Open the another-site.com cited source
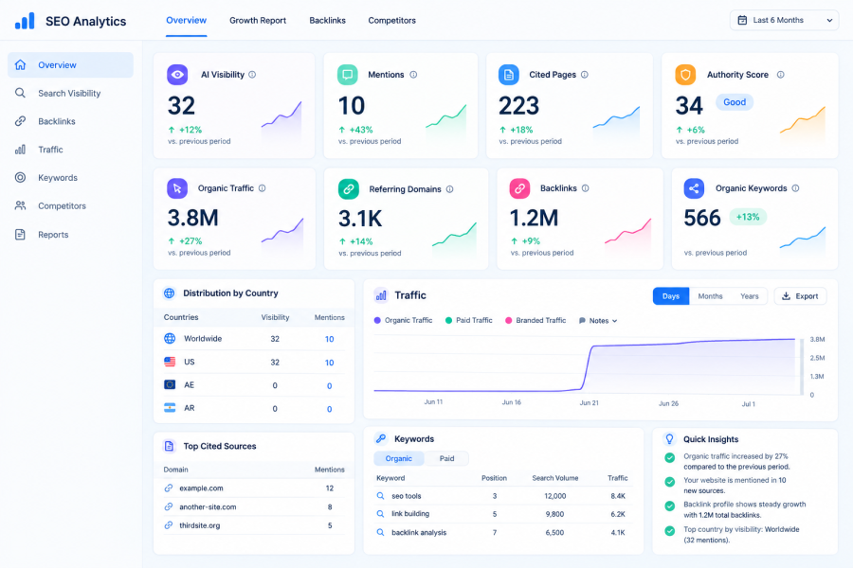 [208, 507]
